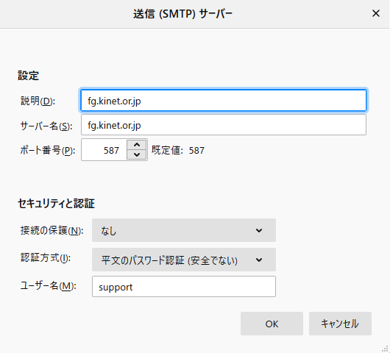
Task: Open the 接続の保護 dropdown showing なし
Action: tap(184, 230)
